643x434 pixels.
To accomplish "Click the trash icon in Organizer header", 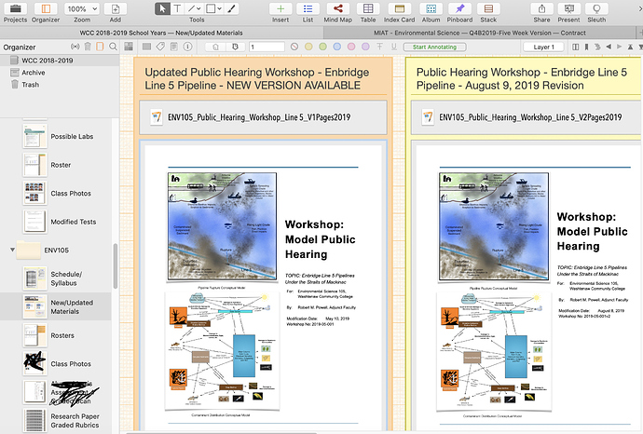I will tap(88, 47).
